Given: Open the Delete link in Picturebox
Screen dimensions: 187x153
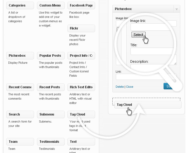Looking at the screenshot, I should 119,87.
